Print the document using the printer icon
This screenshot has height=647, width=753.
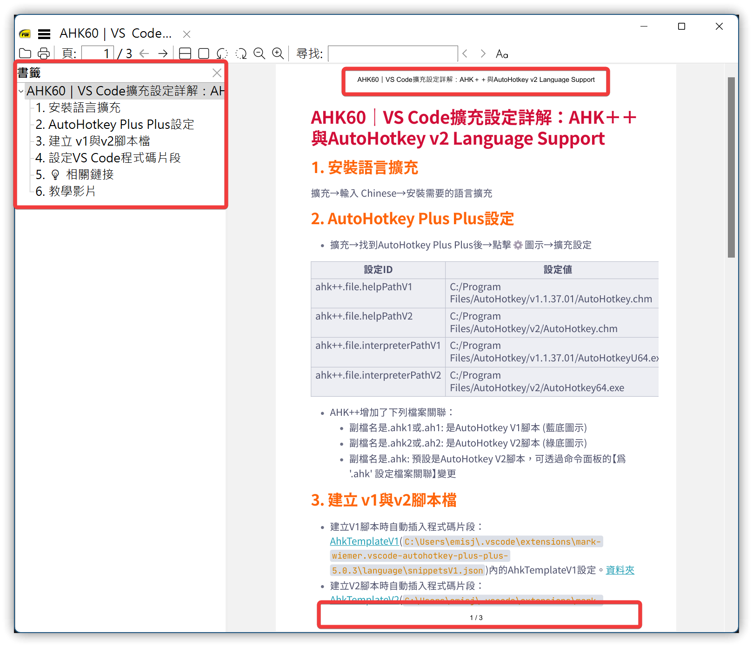click(x=44, y=53)
